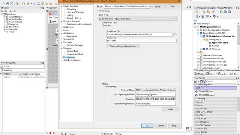Click the TNetHTTPClient component icon
Image resolution: width=240 pixels, height=135 pixels.
196,91
